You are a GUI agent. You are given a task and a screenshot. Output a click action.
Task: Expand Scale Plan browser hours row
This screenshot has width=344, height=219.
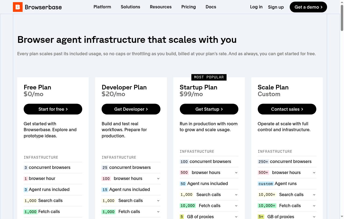pos(287,173)
